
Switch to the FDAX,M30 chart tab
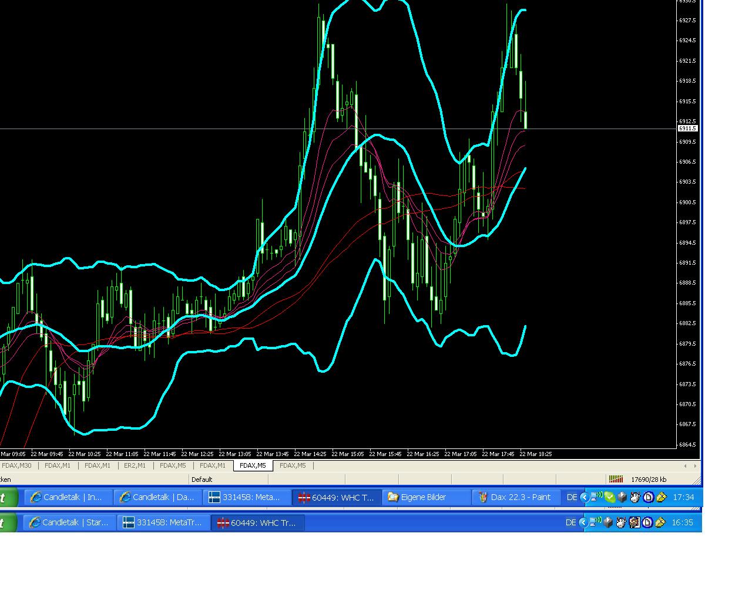tap(16, 465)
